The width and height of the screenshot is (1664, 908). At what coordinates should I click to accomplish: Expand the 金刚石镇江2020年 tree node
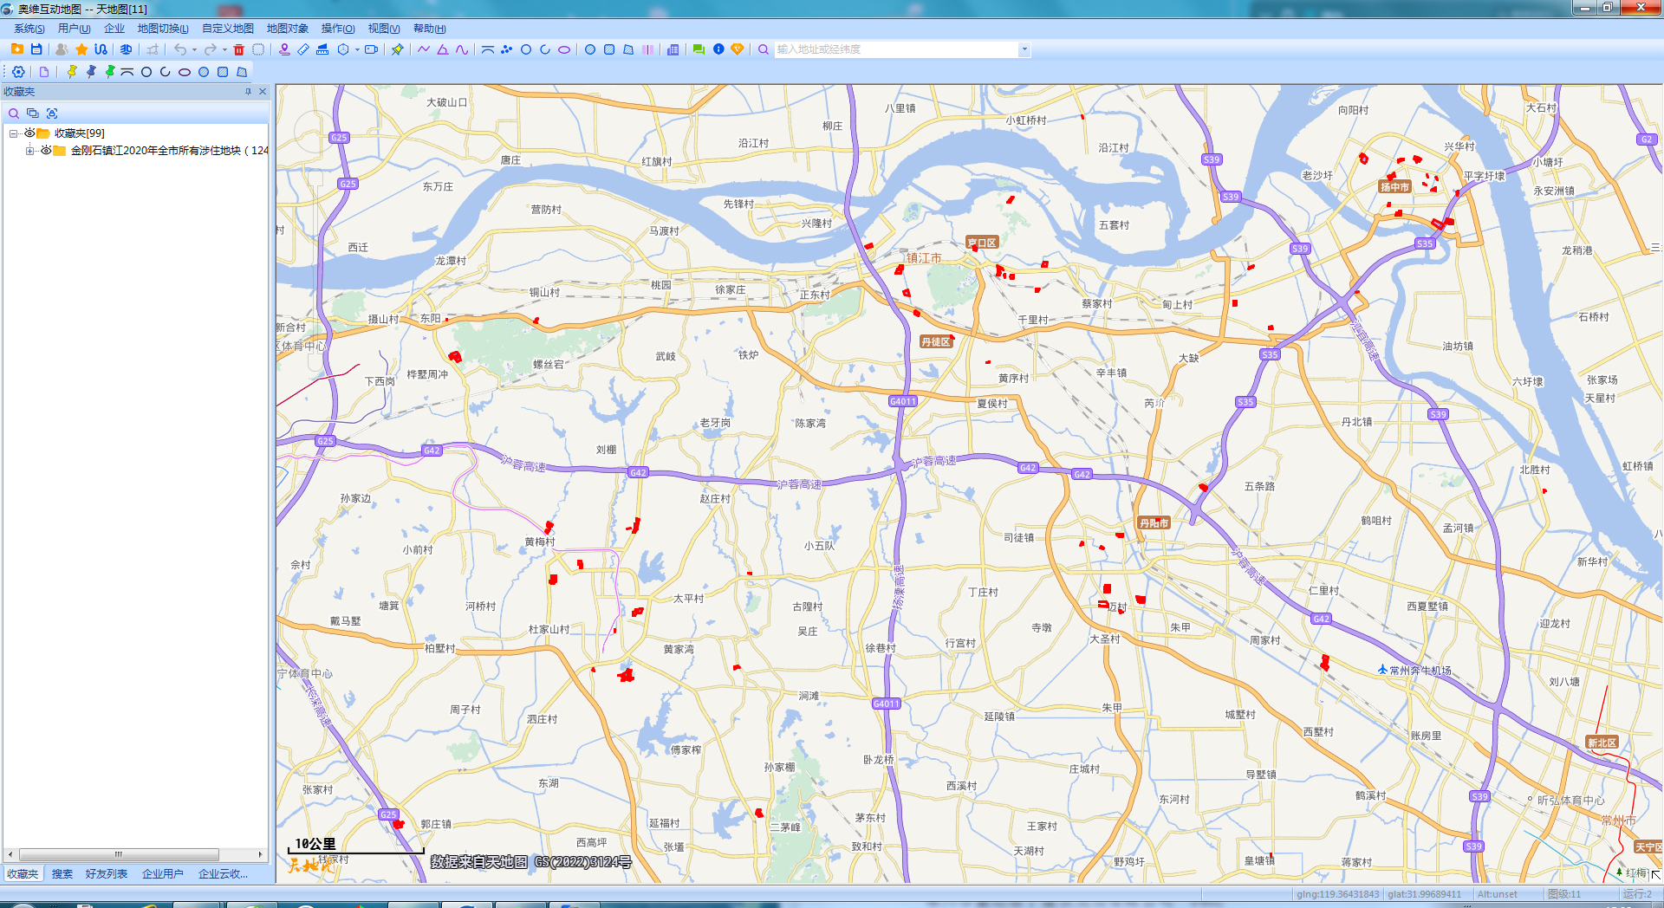click(29, 151)
